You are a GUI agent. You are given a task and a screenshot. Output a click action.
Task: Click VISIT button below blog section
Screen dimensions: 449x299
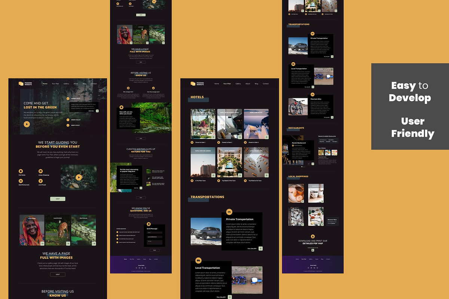[141, 198]
